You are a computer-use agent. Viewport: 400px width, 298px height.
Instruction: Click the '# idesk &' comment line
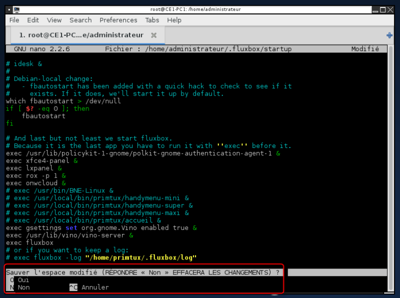(x=24, y=64)
